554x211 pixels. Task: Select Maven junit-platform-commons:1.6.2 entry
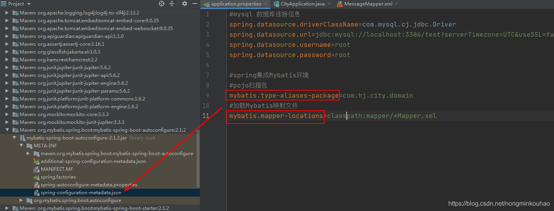click(82, 98)
